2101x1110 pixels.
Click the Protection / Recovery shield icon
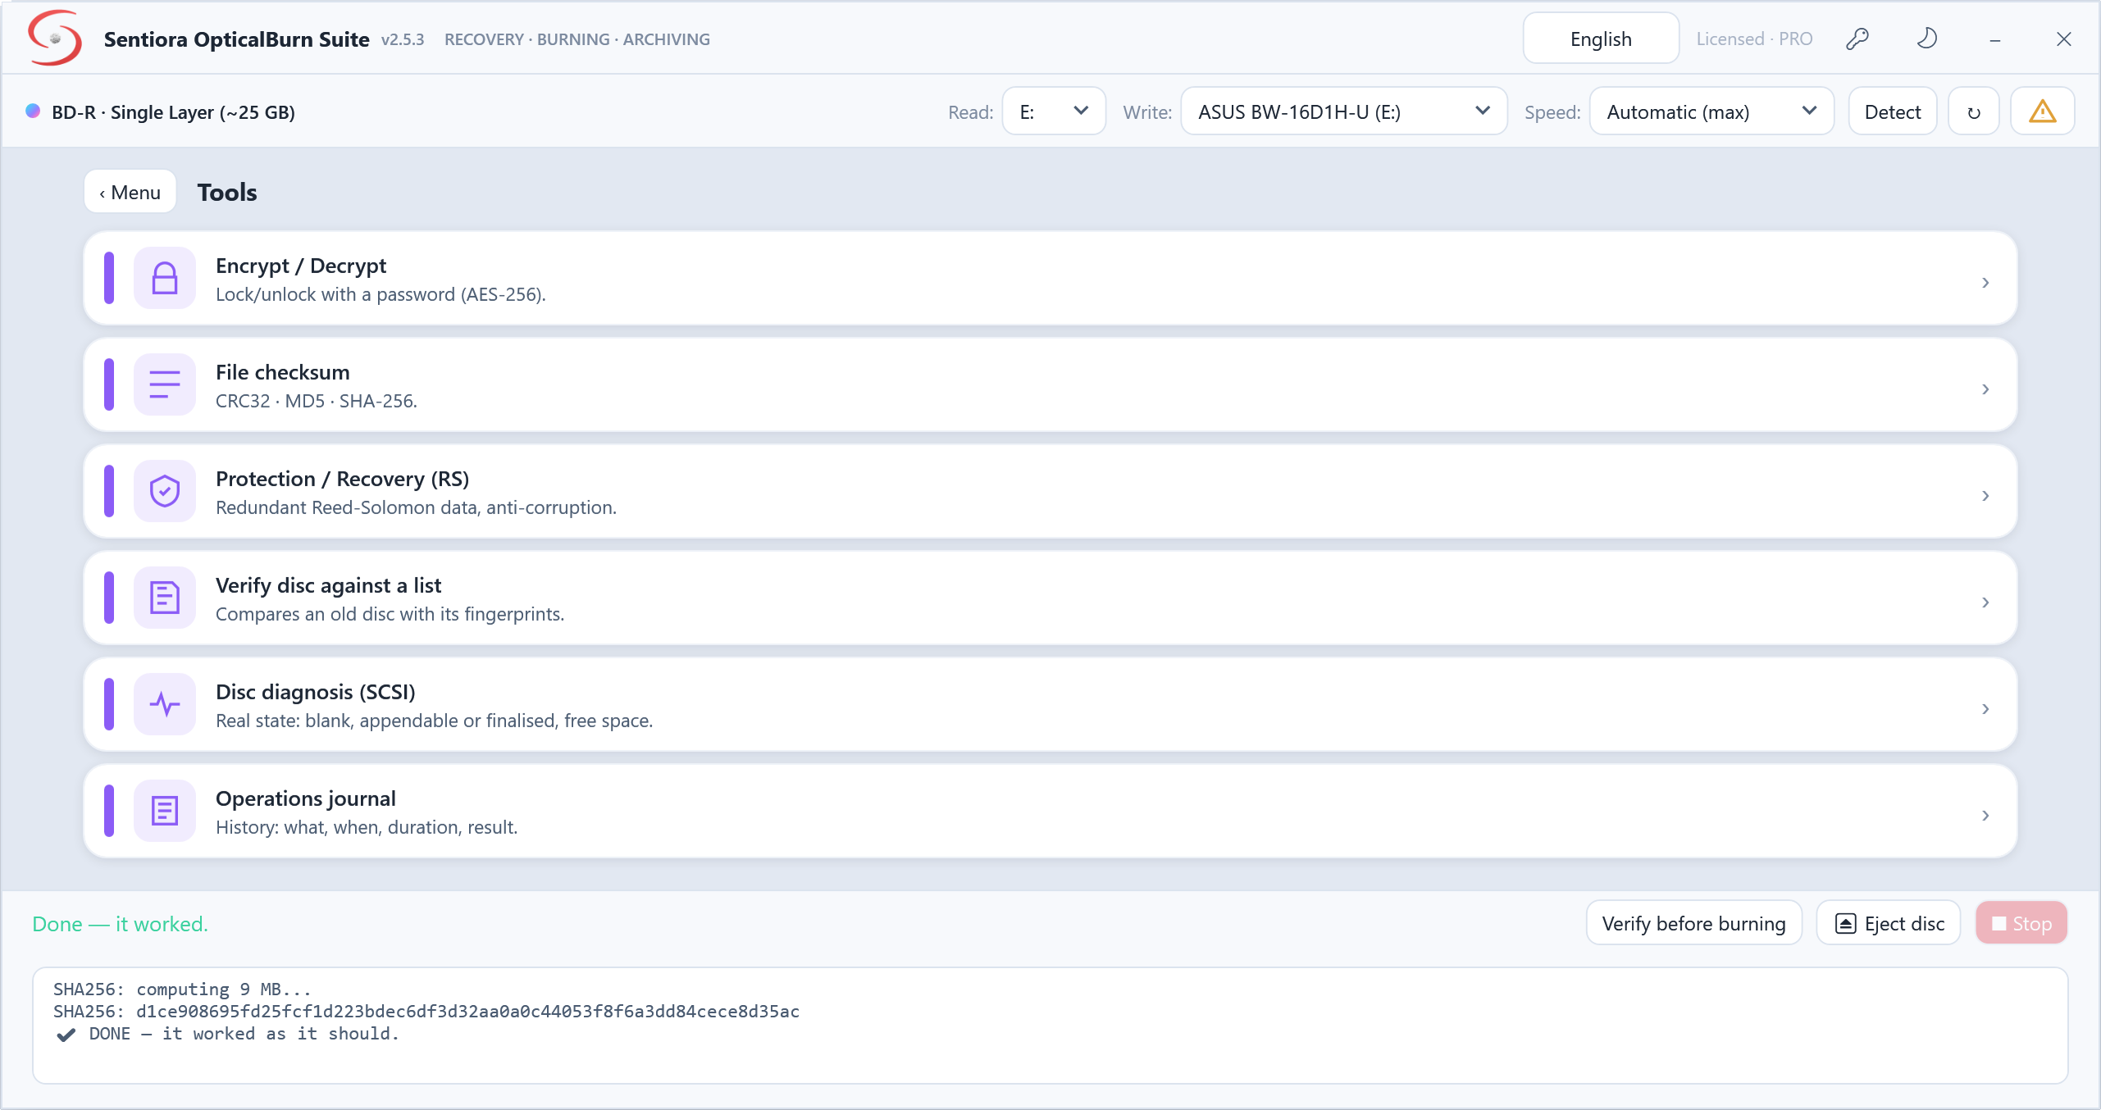click(165, 491)
